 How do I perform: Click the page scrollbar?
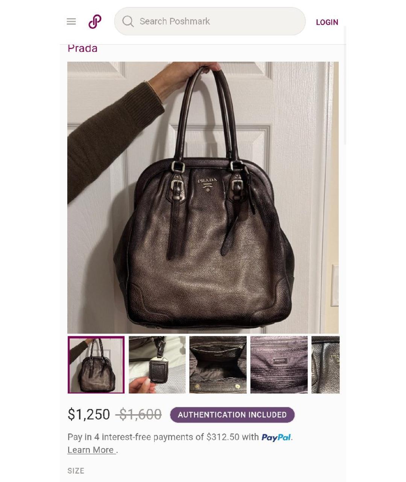[345, 85]
